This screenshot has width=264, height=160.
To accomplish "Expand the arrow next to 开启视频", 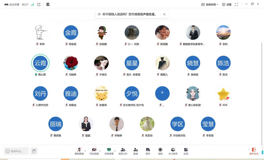I will pyautogui.click(x=100, y=151).
